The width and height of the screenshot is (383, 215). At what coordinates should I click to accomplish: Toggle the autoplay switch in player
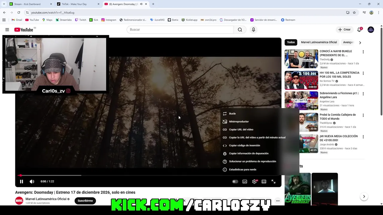click(x=235, y=182)
